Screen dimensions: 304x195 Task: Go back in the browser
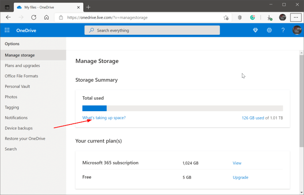coord(8,17)
